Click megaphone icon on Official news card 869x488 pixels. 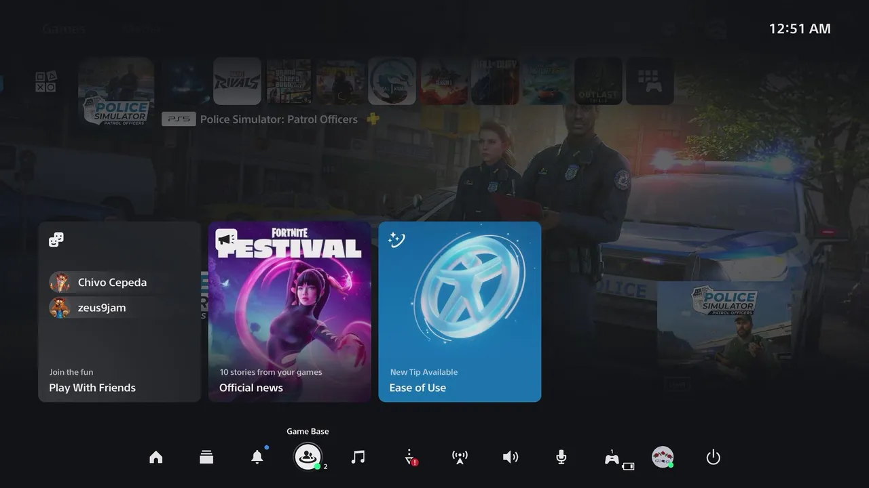click(226, 239)
